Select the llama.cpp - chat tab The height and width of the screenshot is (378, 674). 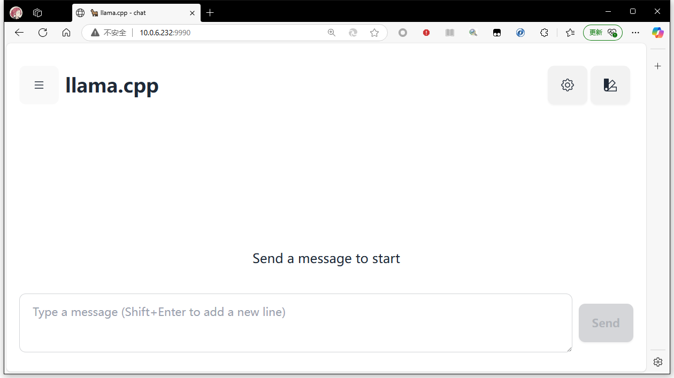pyautogui.click(x=136, y=13)
